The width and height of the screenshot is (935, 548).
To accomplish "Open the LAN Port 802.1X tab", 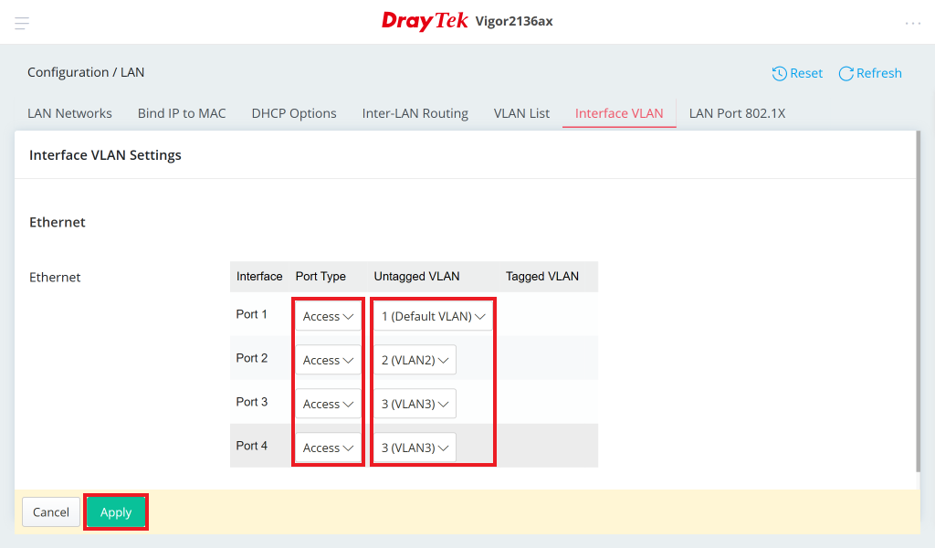I will [x=737, y=113].
